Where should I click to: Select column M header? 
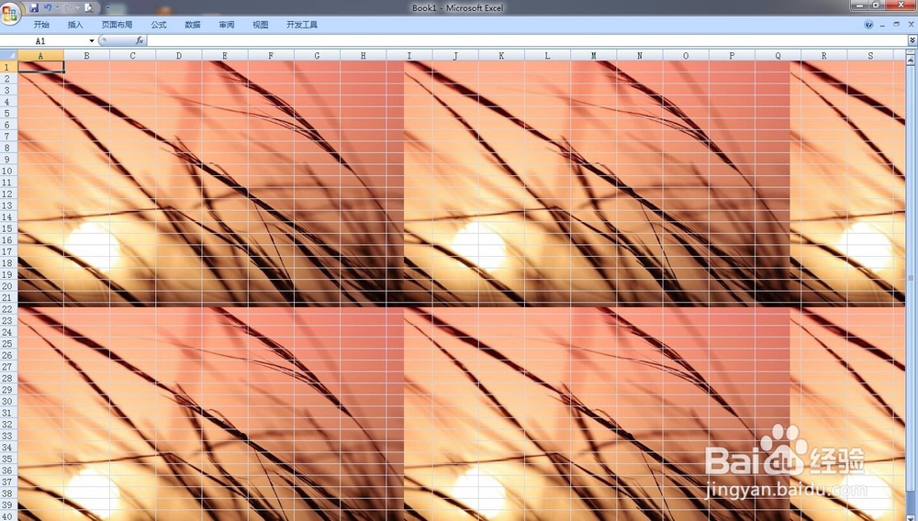click(x=594, y=56)
